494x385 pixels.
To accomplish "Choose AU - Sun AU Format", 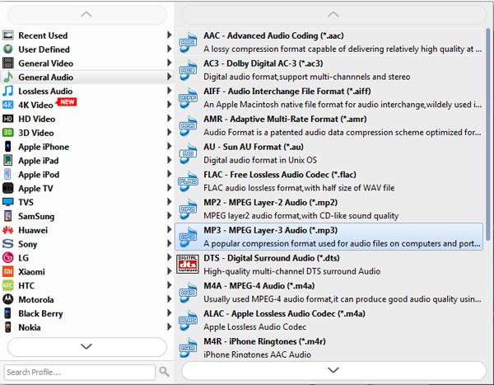I will [329, 153].
